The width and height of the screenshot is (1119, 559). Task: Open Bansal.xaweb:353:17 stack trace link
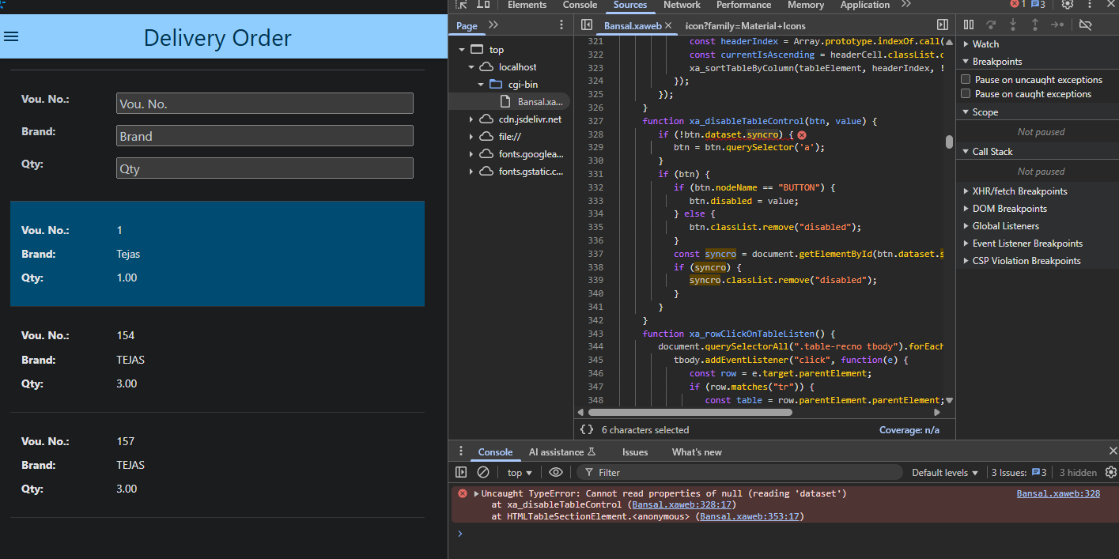click(750, 516)
